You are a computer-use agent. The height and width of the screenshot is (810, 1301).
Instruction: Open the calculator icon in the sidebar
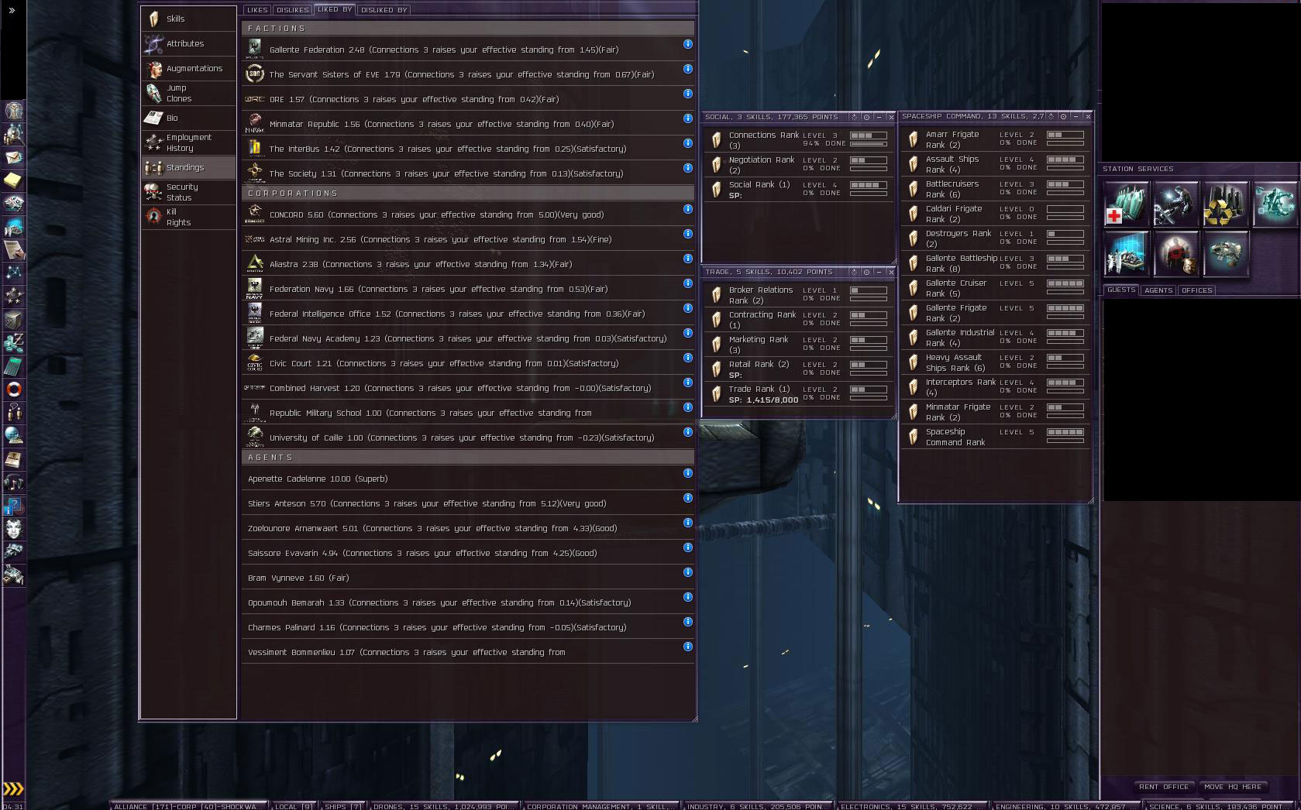[14, 366]
